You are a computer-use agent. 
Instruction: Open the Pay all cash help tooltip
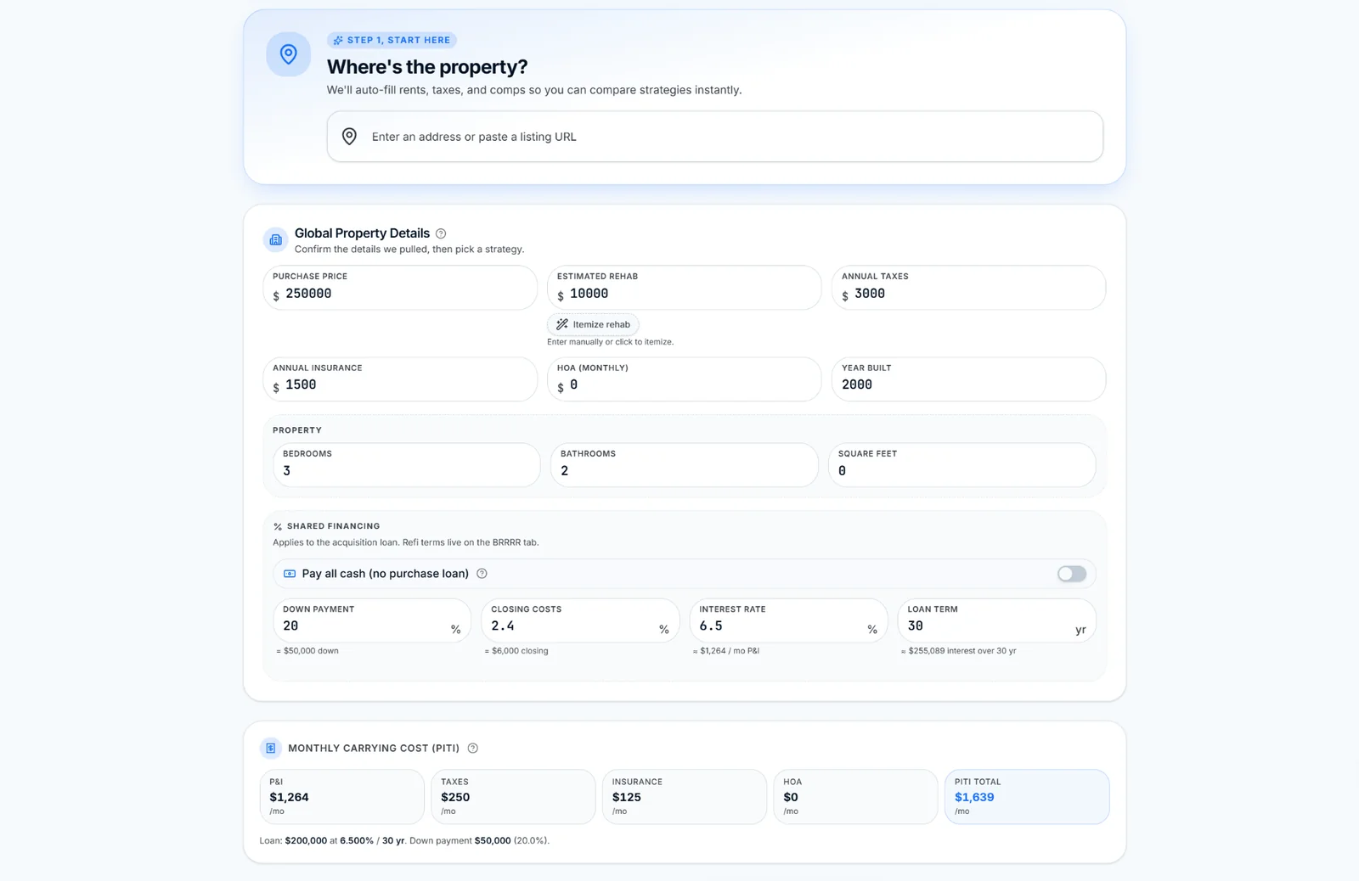point(482,574)
